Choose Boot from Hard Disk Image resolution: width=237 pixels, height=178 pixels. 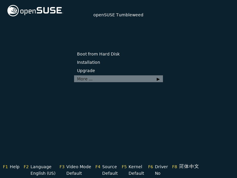(98, 54)
